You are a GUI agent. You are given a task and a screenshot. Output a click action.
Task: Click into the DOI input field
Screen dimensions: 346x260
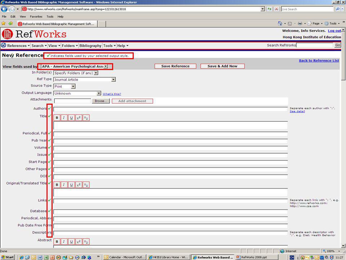pos(170,177)
